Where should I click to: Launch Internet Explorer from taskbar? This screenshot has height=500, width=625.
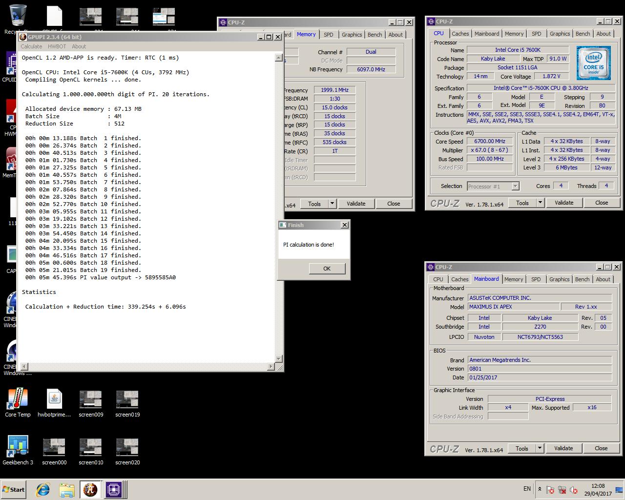(43, 490)
